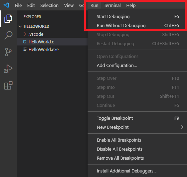Open the Source Control view icon
Screen dimensions: 187x177
click(8, 52)
